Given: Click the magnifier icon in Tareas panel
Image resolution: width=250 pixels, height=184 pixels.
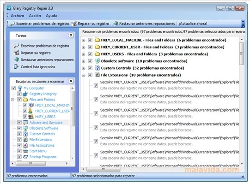Looking at the screenshot, I should (17, 46).
